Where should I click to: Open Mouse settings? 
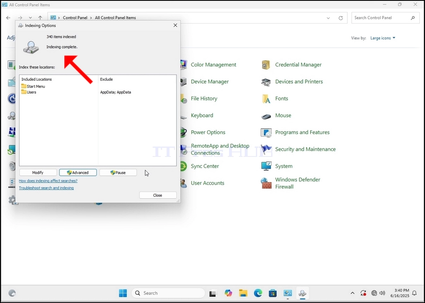283,115
